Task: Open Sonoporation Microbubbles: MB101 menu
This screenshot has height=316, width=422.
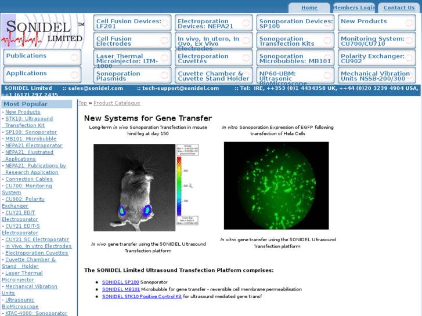Action: point(295,58)
